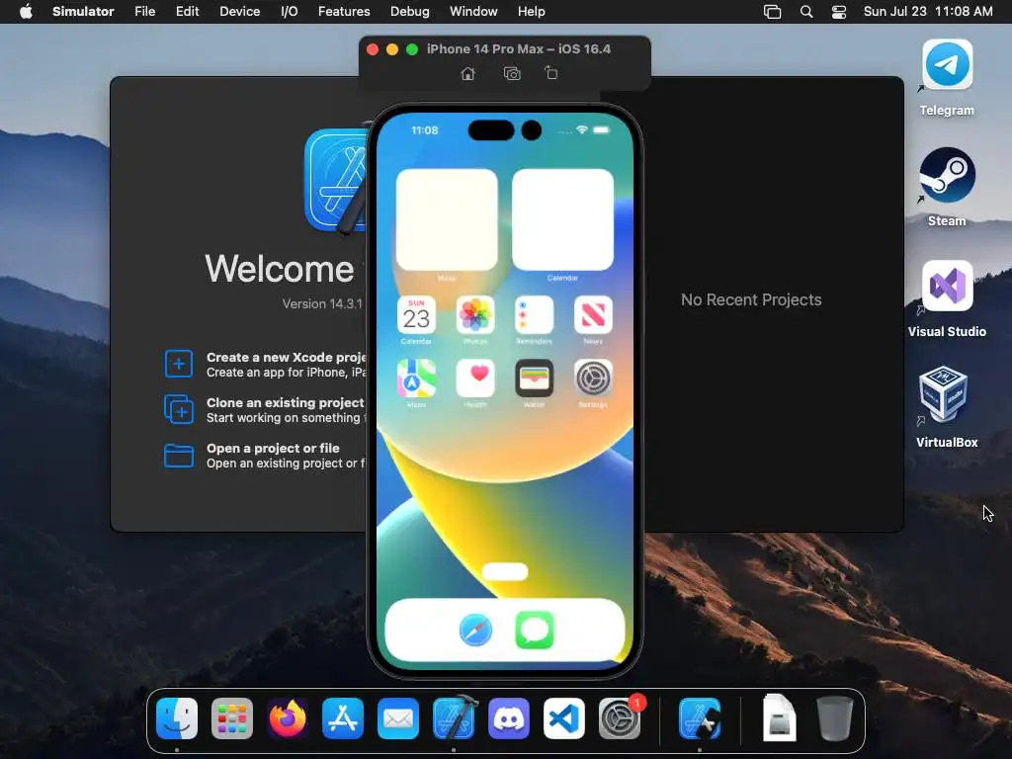Switch to Xcode in the Dock
The image size is (1012, 759).
454,717
